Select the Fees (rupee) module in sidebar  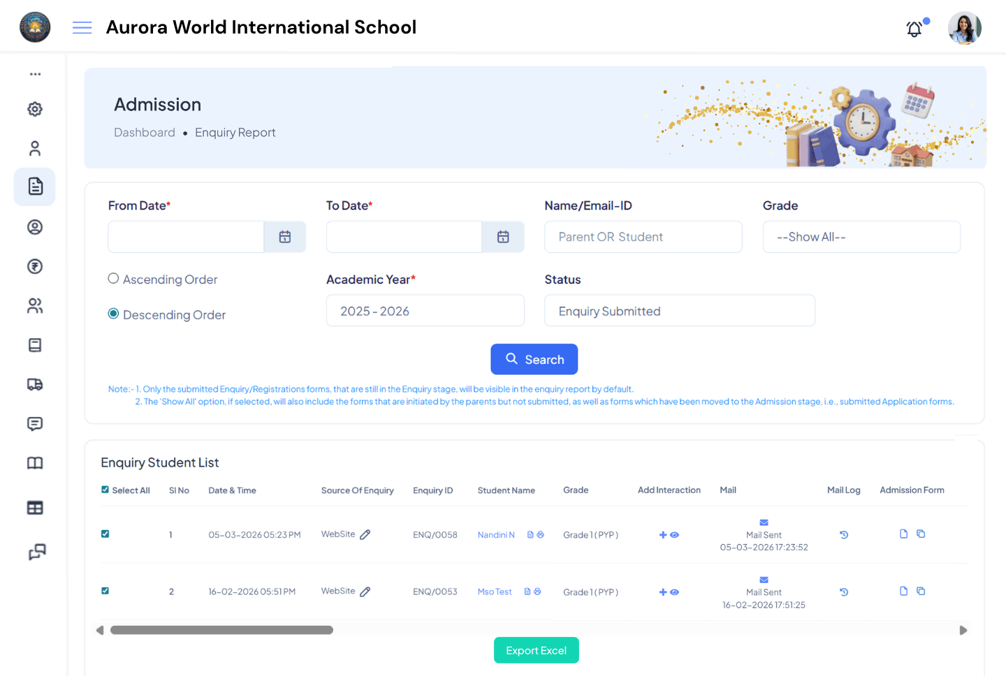point(34,266)
